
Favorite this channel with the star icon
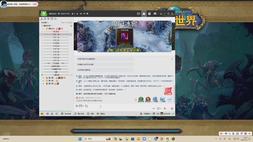click(x=77, y=14)
